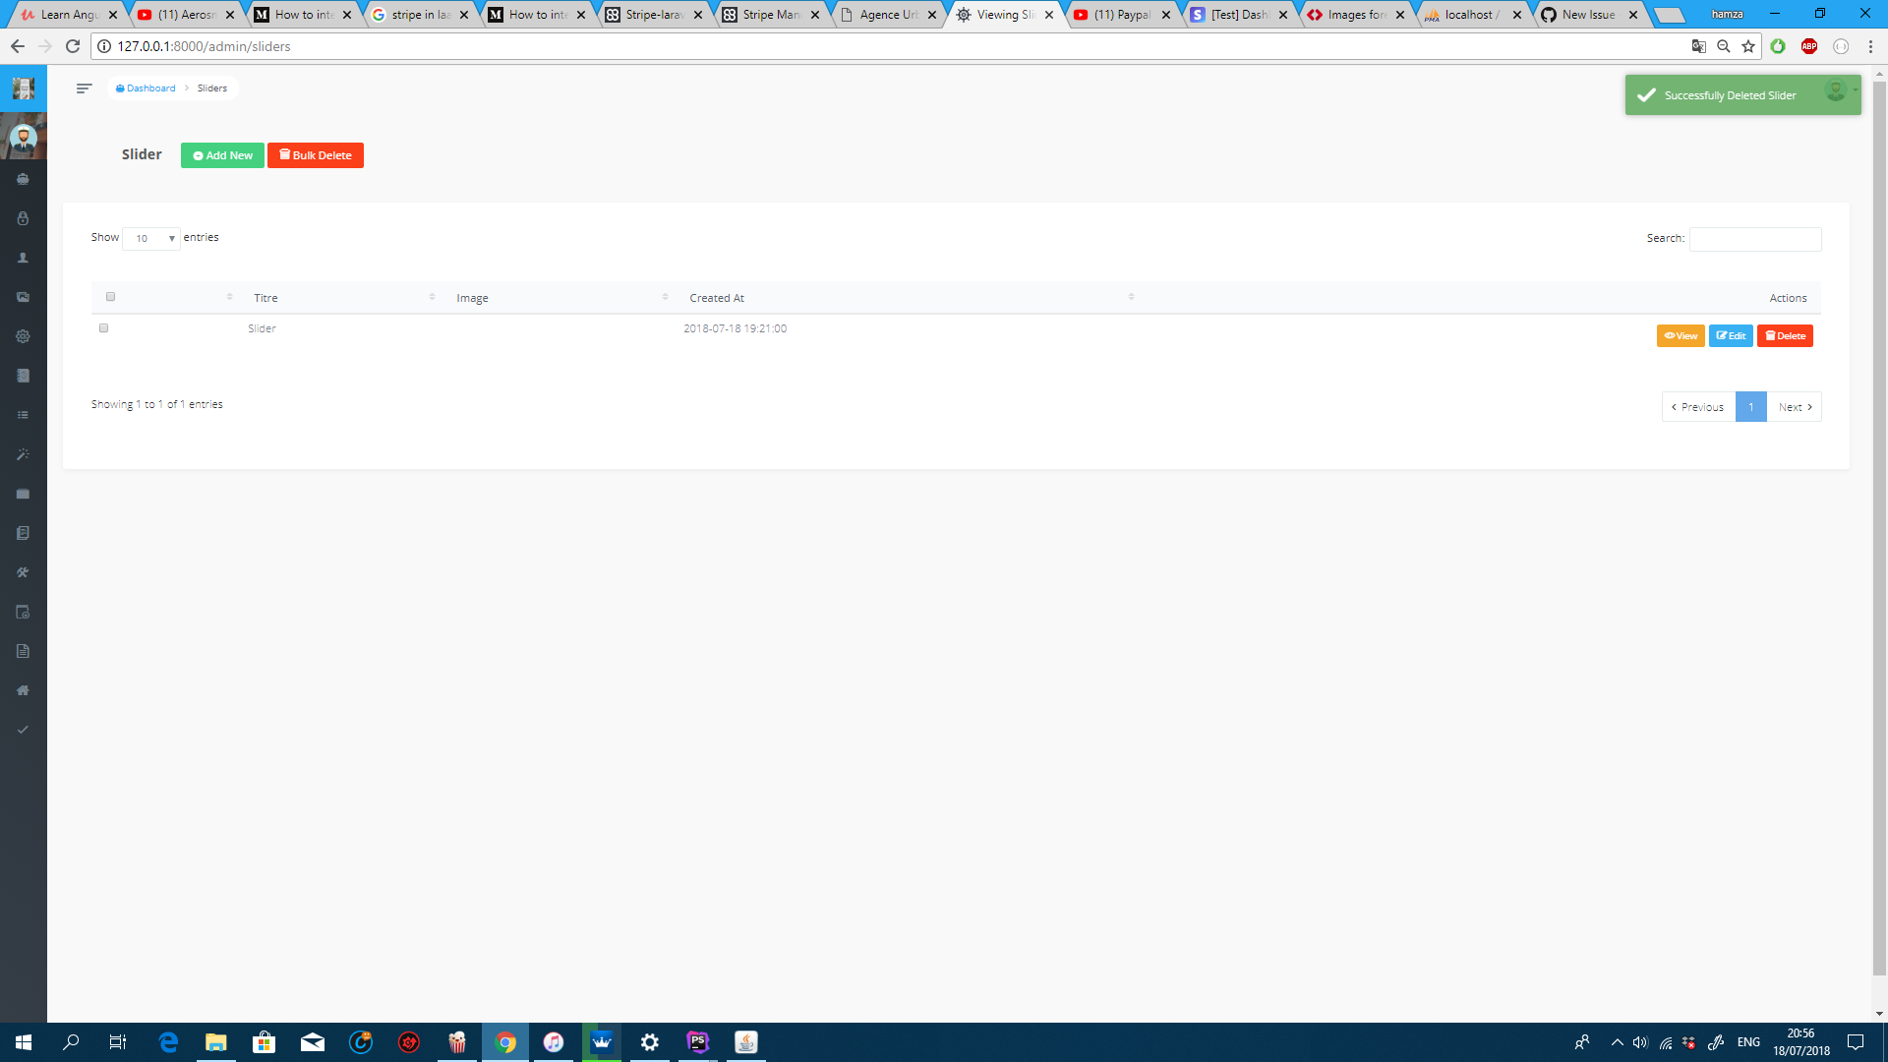Open the checkmark section at sidebar bottom
This screenshot has width=1888, height=1062.
coord(23,730)
